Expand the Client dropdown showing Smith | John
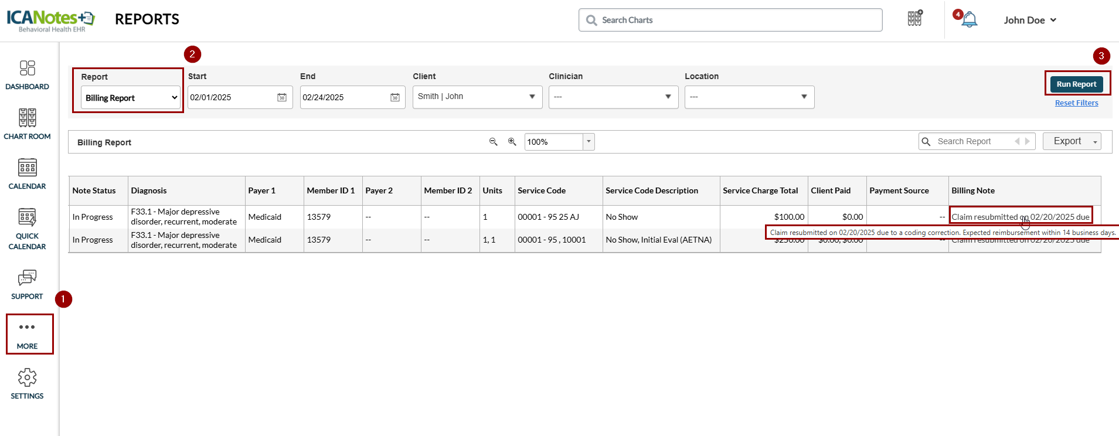Screen dimensions: 1119x436 point(477,97)
